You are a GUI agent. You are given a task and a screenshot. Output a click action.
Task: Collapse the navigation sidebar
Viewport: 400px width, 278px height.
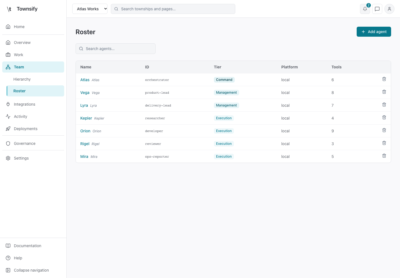point(33,270)
